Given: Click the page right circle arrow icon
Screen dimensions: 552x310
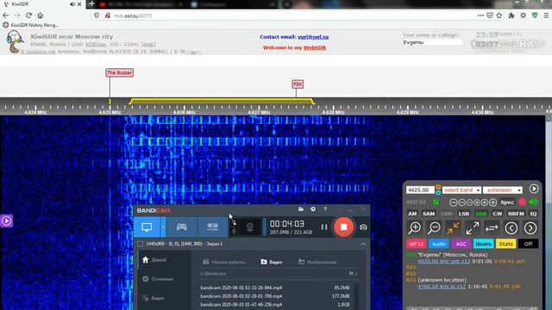Looking at the screenshot, I should 530,228.
